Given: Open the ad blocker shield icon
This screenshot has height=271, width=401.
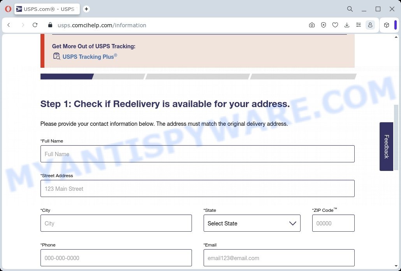Looking at the screenshot, I should click(324, 25).
